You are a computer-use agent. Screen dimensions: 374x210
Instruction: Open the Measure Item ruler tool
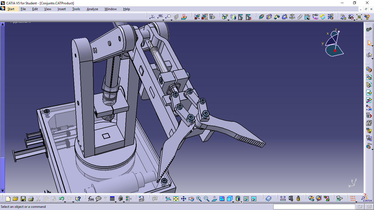pos(283,199)
